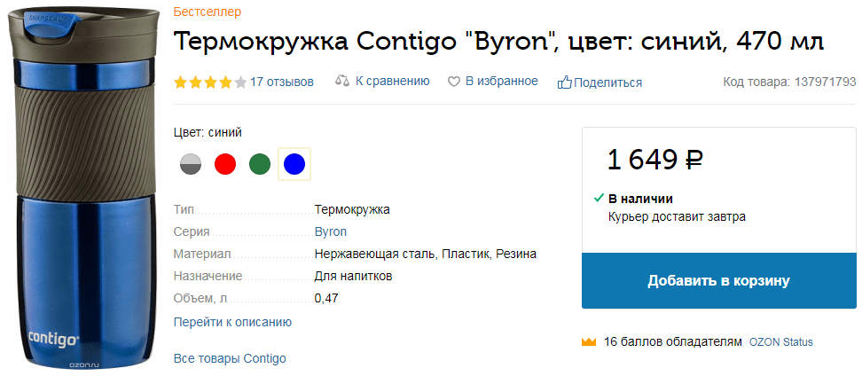Open the Byron series link
The width and height of the screenshot is (862, 376).
331,231
